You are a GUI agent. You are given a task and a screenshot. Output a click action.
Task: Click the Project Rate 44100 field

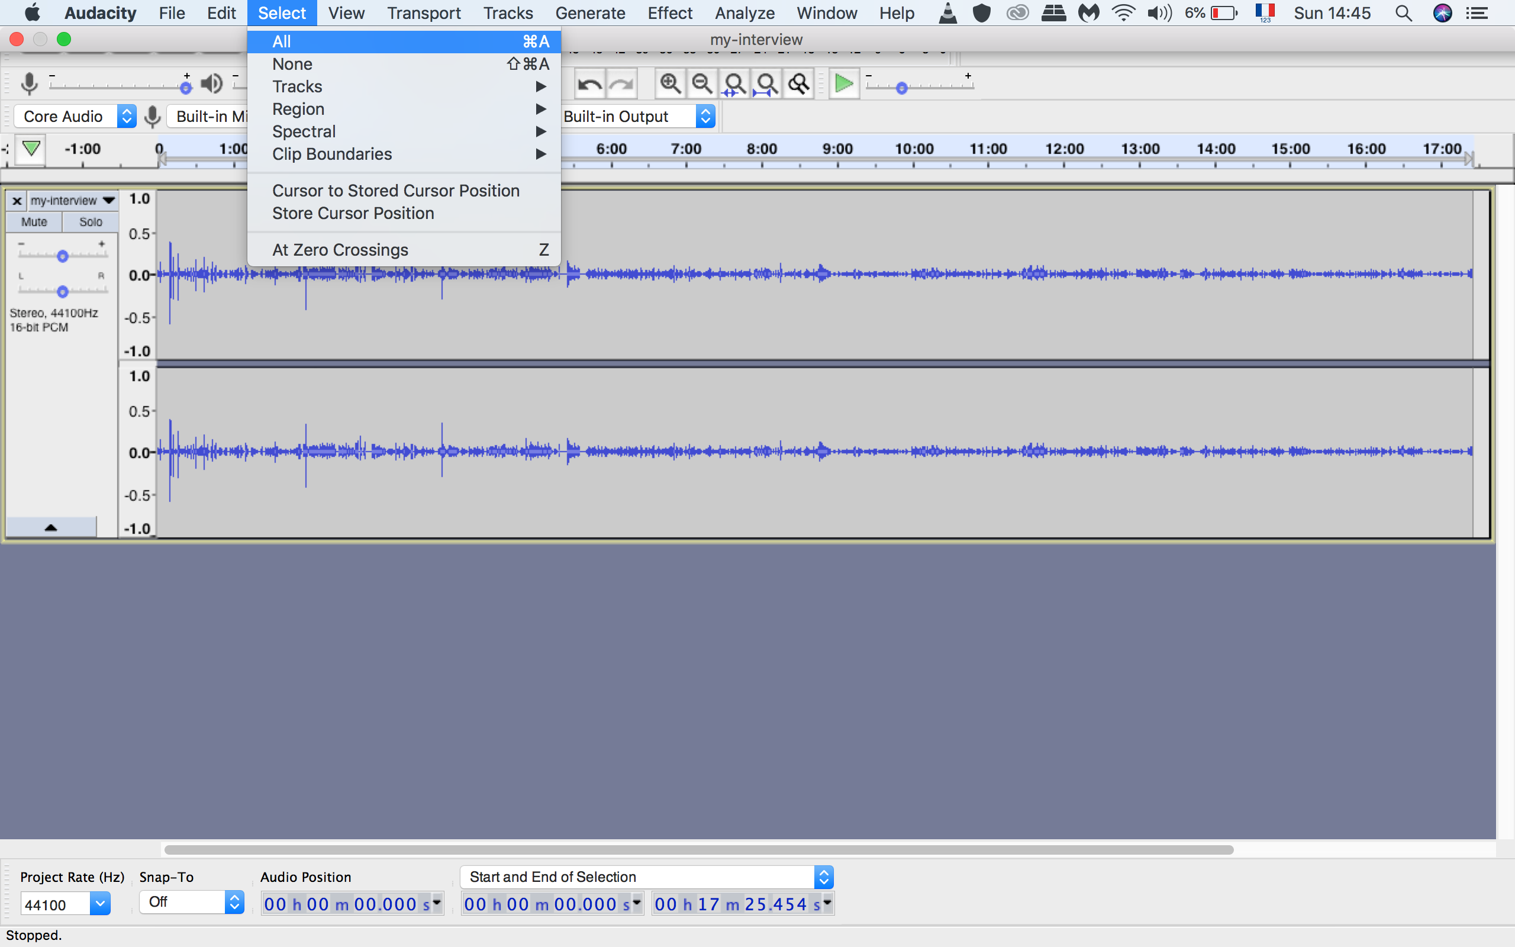(56, 904)
